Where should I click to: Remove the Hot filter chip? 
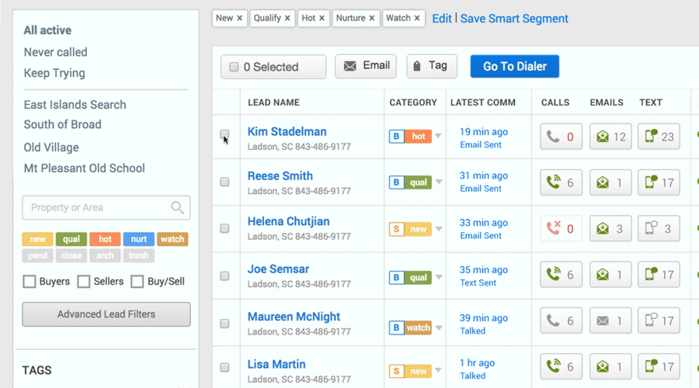(x=322, y=18)
